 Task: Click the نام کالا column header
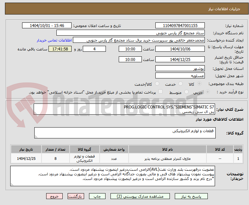tap(168, 149)
